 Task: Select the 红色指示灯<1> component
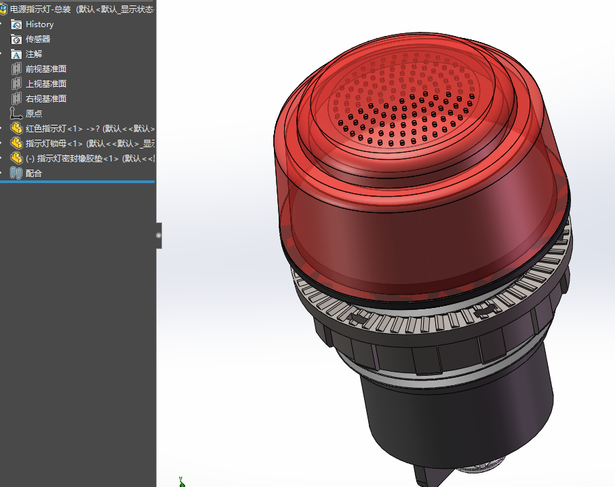[90, 129]
